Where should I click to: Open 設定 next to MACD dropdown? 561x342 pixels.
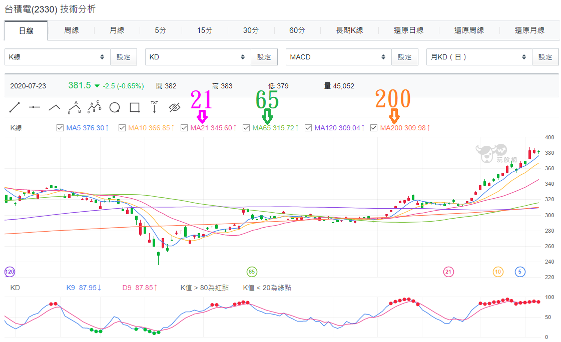pos(405,57)
